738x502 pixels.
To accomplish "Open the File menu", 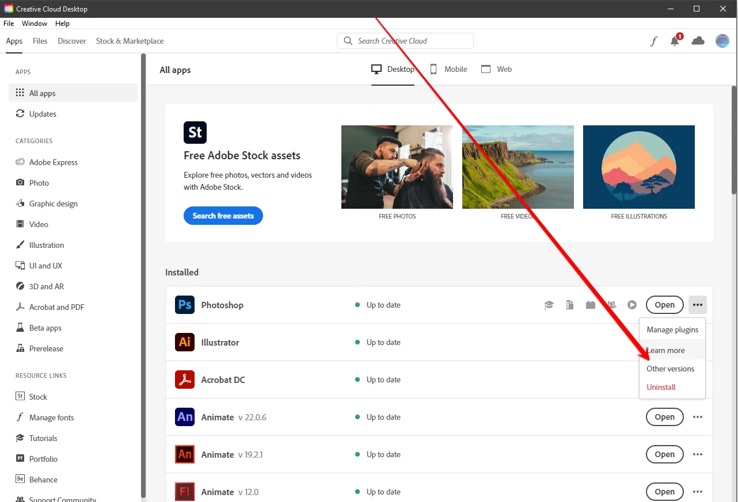I will pos(9,24).
